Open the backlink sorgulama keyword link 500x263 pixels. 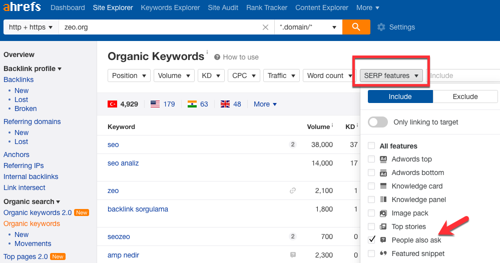pos(138,209)
